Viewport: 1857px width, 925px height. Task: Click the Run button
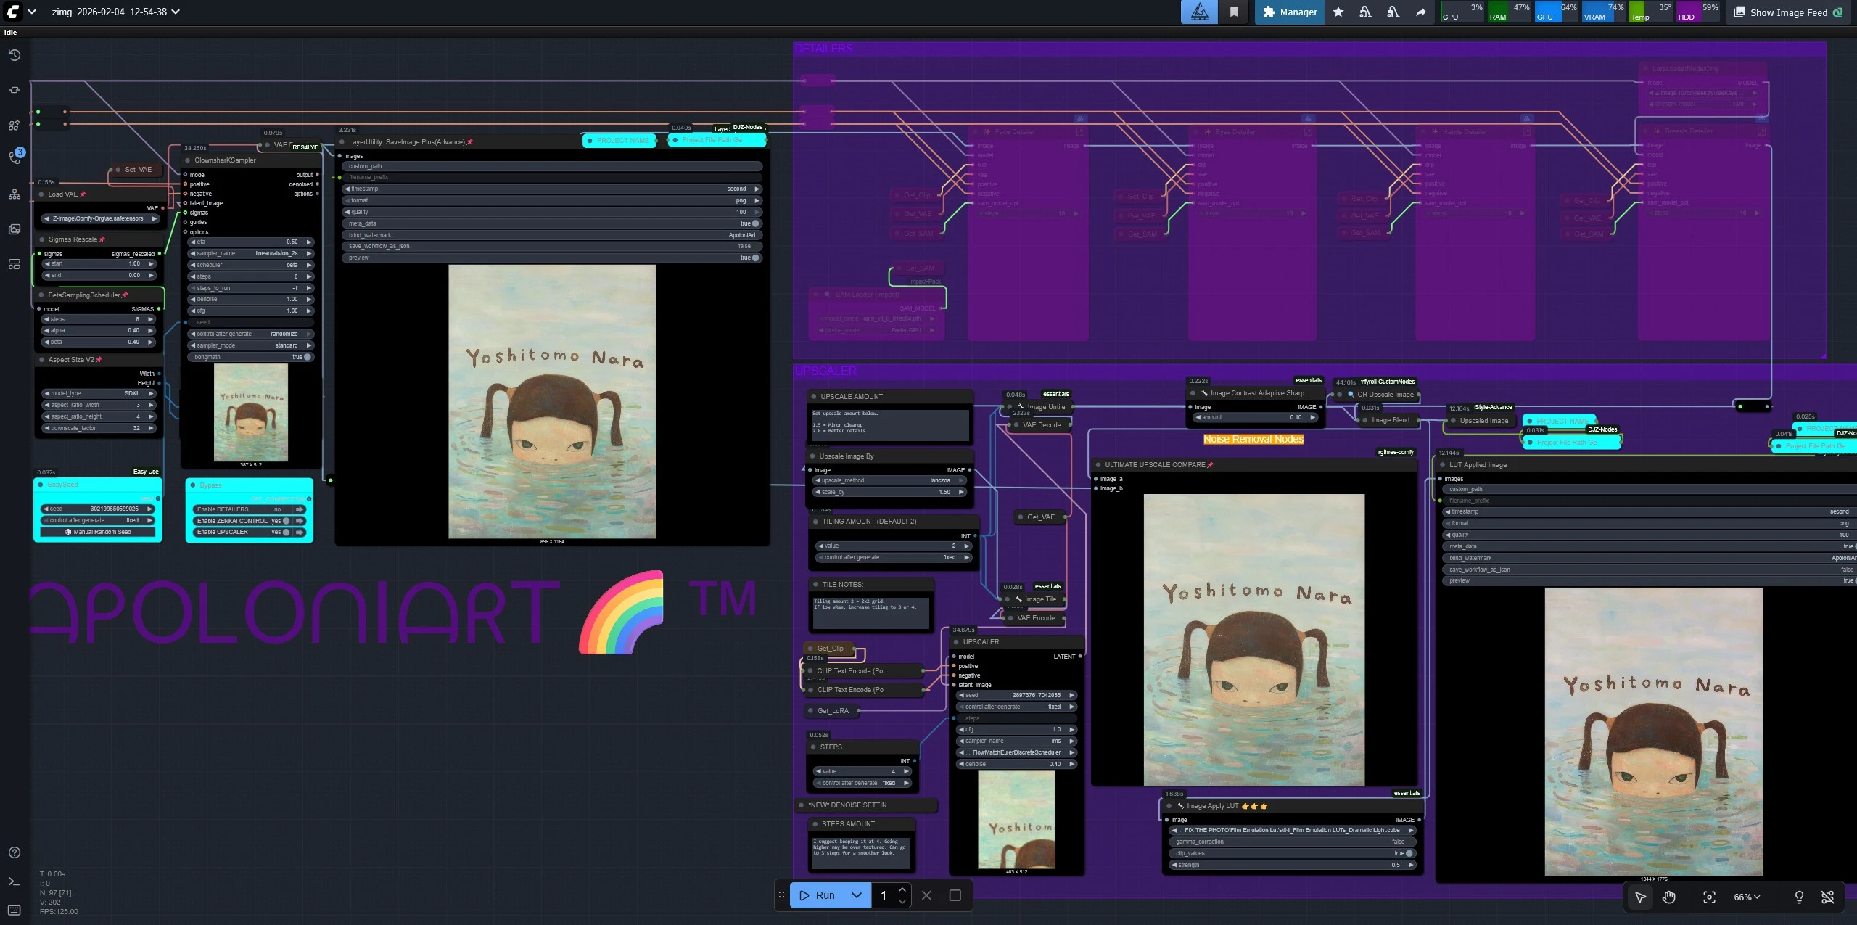(818, 895)
